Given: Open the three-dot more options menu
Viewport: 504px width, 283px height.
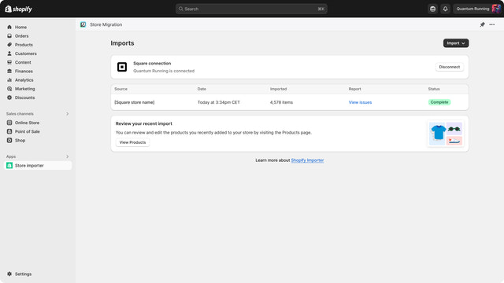Looking at the screenshot, I should pos(491,24).
